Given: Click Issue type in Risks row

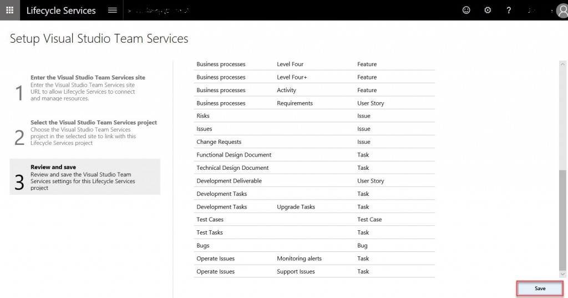Looking at the screenshot, I should [364, 116].
